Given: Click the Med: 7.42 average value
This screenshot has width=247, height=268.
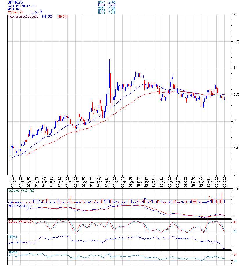Looking at the screenshot, I should (x=107, y=10).
